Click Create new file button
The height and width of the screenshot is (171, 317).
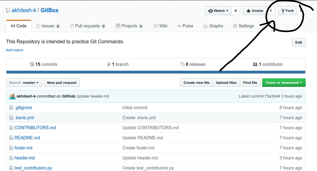pos(196,83)
